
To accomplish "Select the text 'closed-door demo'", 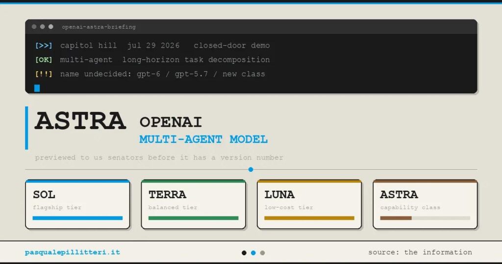I will click(x=232, y=46).
